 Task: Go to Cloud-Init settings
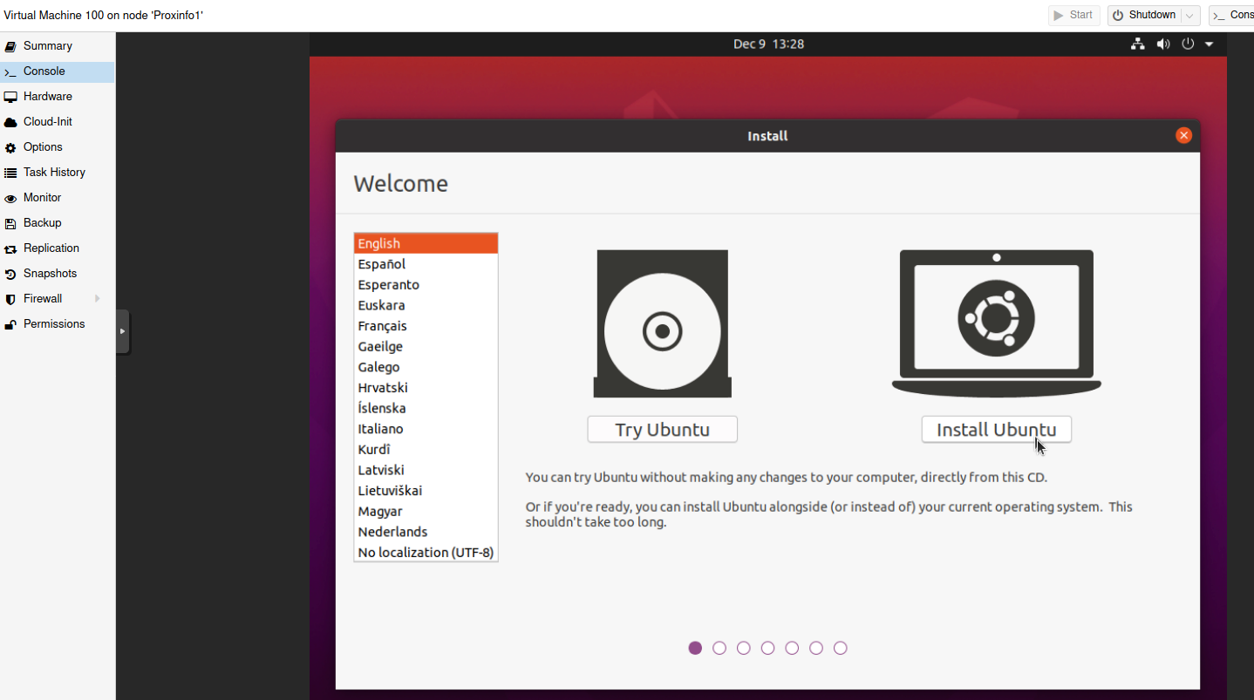pyautogui.click(x=57, y=122)
